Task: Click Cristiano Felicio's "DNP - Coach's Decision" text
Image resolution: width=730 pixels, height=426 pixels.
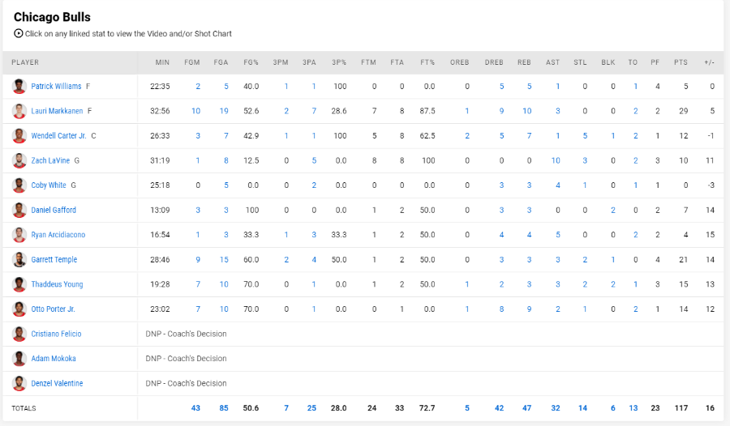Action: click(x=187, y=334)
